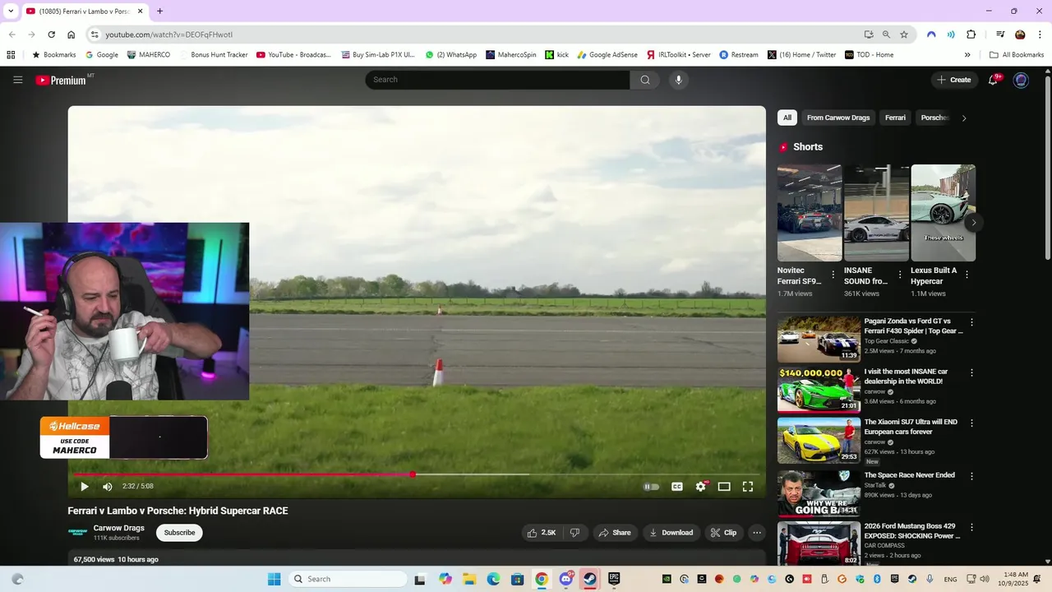This screenshot has height=592, width=1052.
Task: Reload the page in Chrome
Action: [51, 35]
